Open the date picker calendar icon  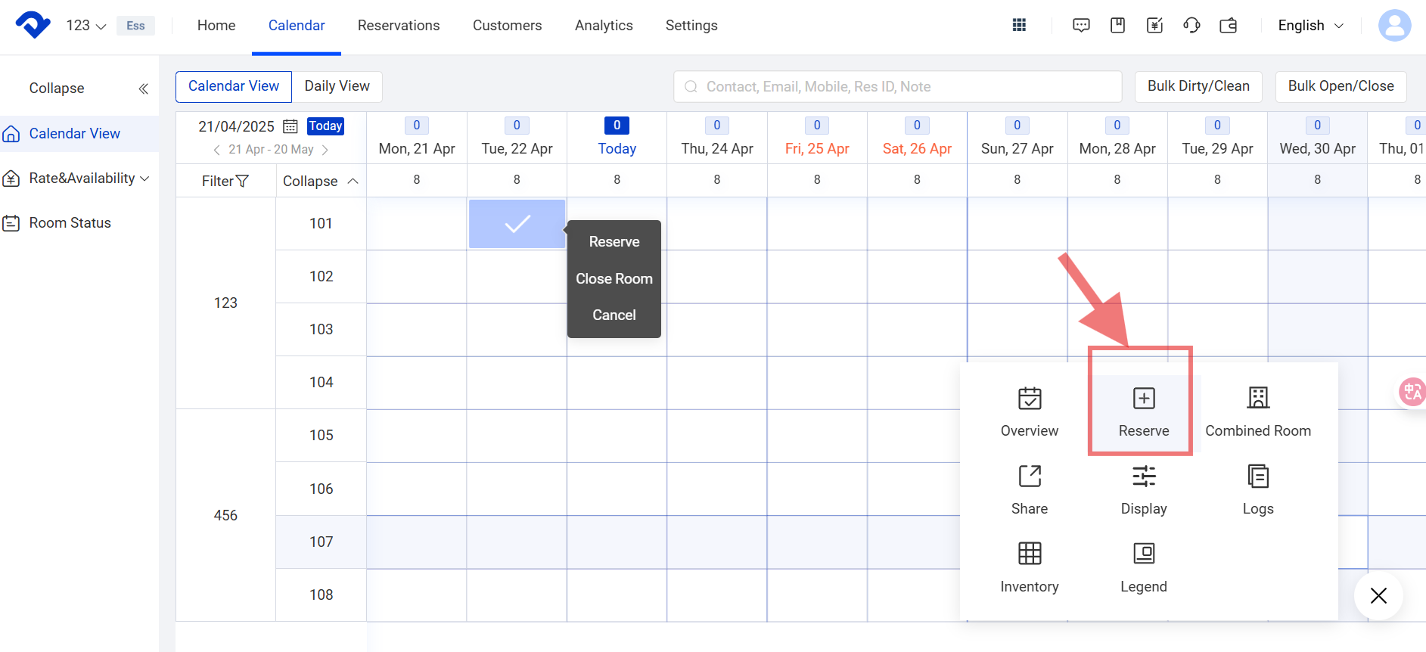tap(290, 126)
